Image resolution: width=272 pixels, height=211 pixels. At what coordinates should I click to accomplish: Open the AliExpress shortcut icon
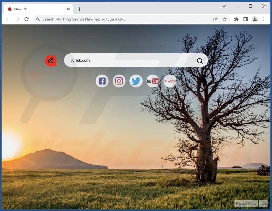[170, 81]
